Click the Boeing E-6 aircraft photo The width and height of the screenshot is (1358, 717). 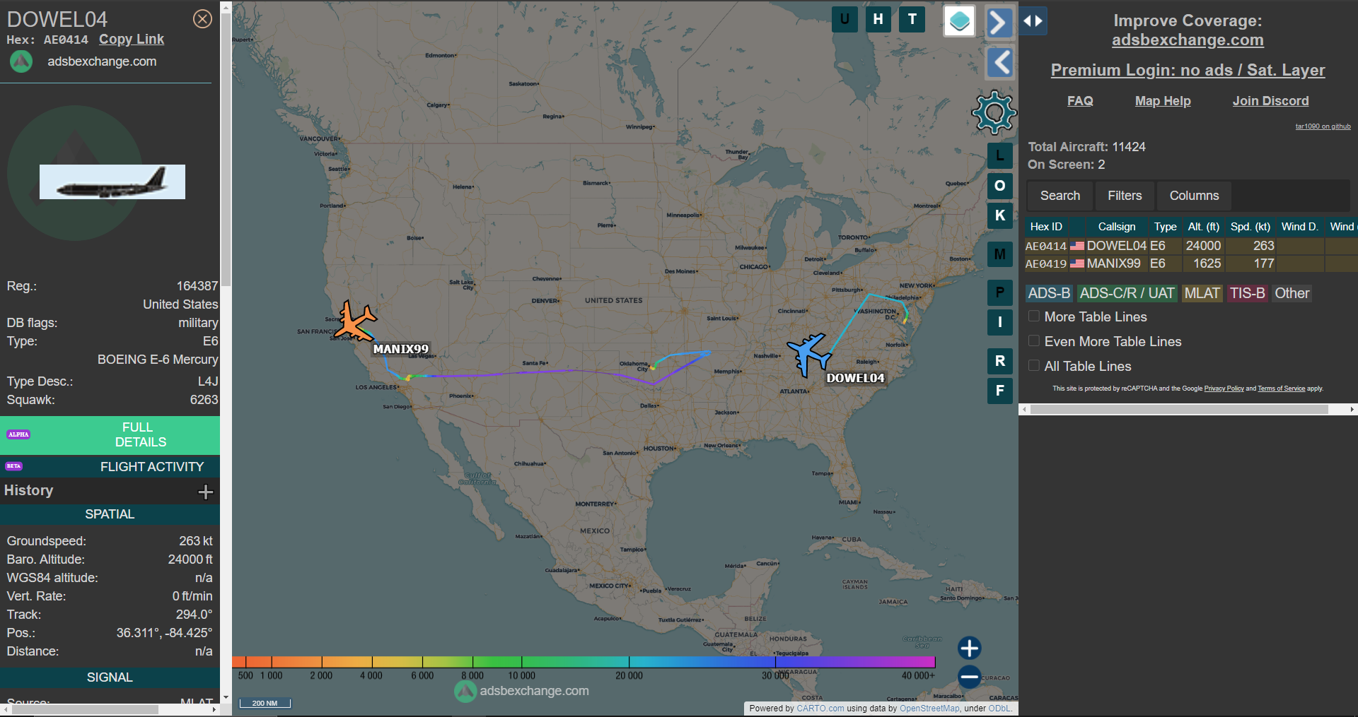pyautogui.click(x=112, y=182)
